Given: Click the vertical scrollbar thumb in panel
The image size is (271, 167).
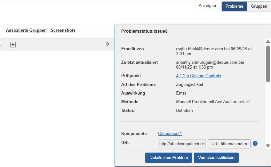Looking at the screenshot, I should [268, 63].
